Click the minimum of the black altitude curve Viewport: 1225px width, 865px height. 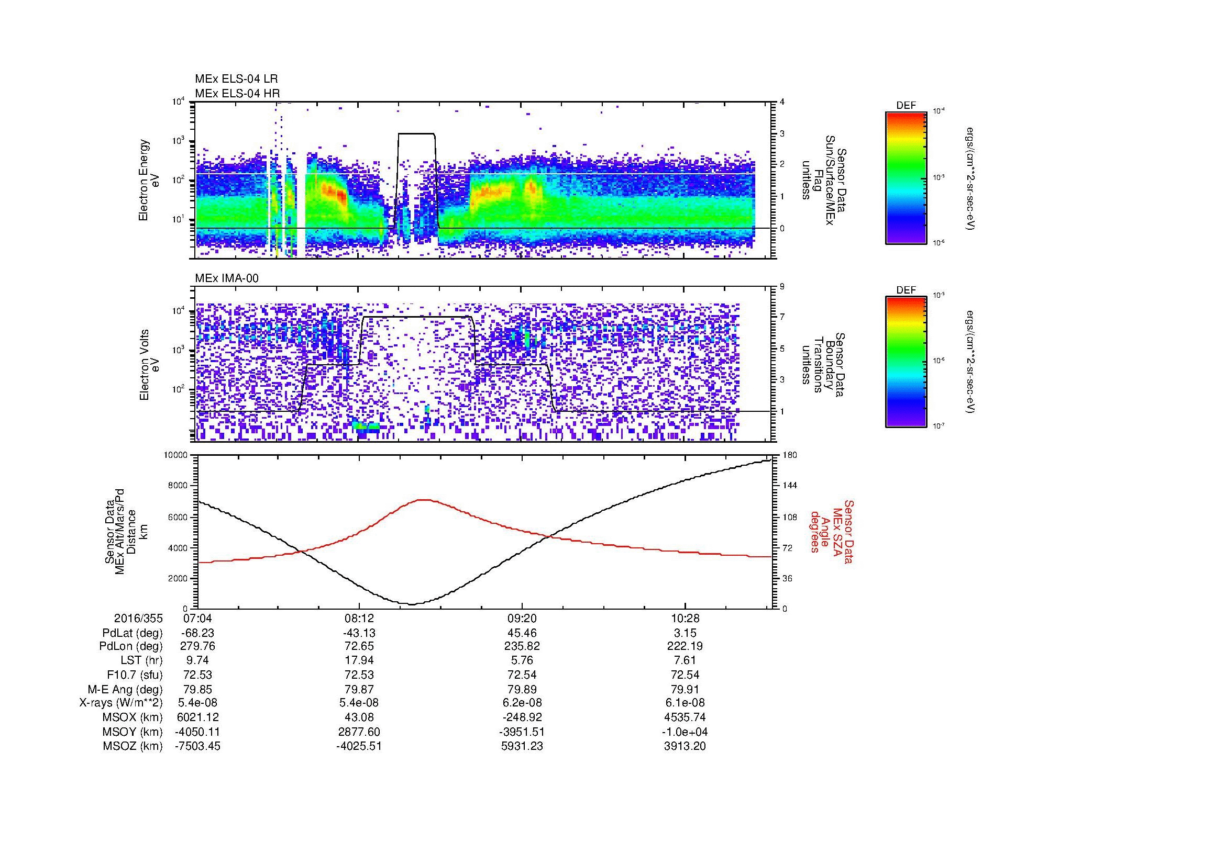point(411,604)
